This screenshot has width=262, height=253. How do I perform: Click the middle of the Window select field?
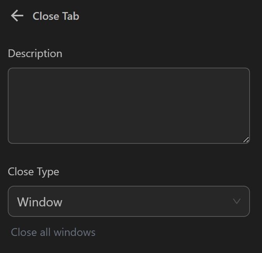(128, 201)
